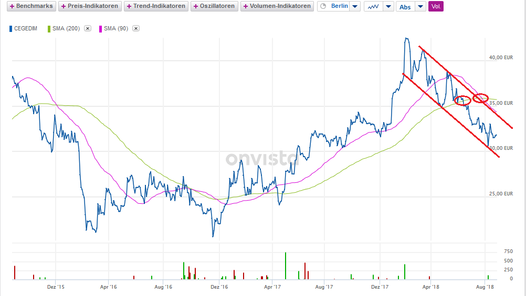Open the Abs scale dropdown arrow
The image size is (526, 296).
(420, 7)
